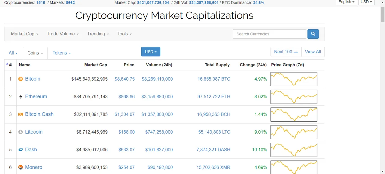Viewport: 385px width, 174px height.
Task: Select the Coins tab
Action: point(35,53)
